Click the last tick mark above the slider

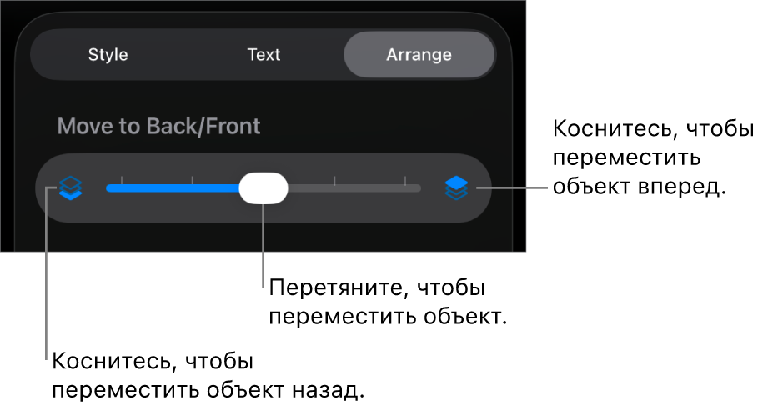[x=405, y=179]
